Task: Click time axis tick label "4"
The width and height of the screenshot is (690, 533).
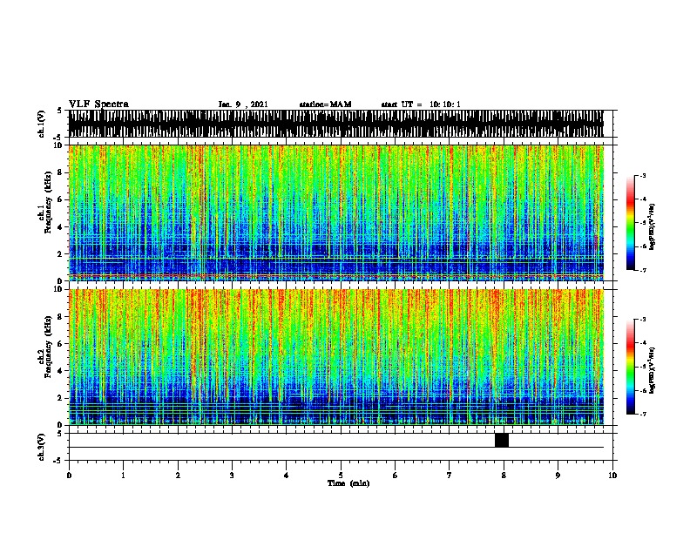Action: point(287,475)
